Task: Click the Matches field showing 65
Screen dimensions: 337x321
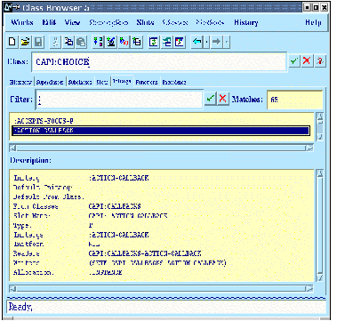Action: (x=294, y=100)
